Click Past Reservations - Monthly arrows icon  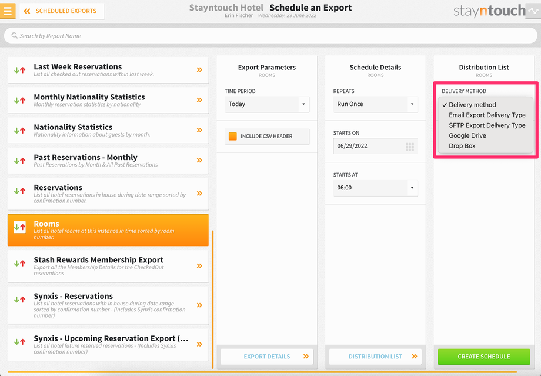[19, 161]
